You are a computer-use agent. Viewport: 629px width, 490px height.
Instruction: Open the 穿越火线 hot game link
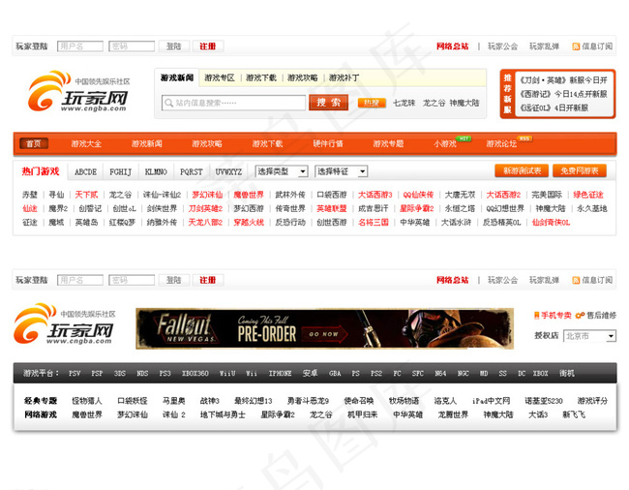[249, 223]
